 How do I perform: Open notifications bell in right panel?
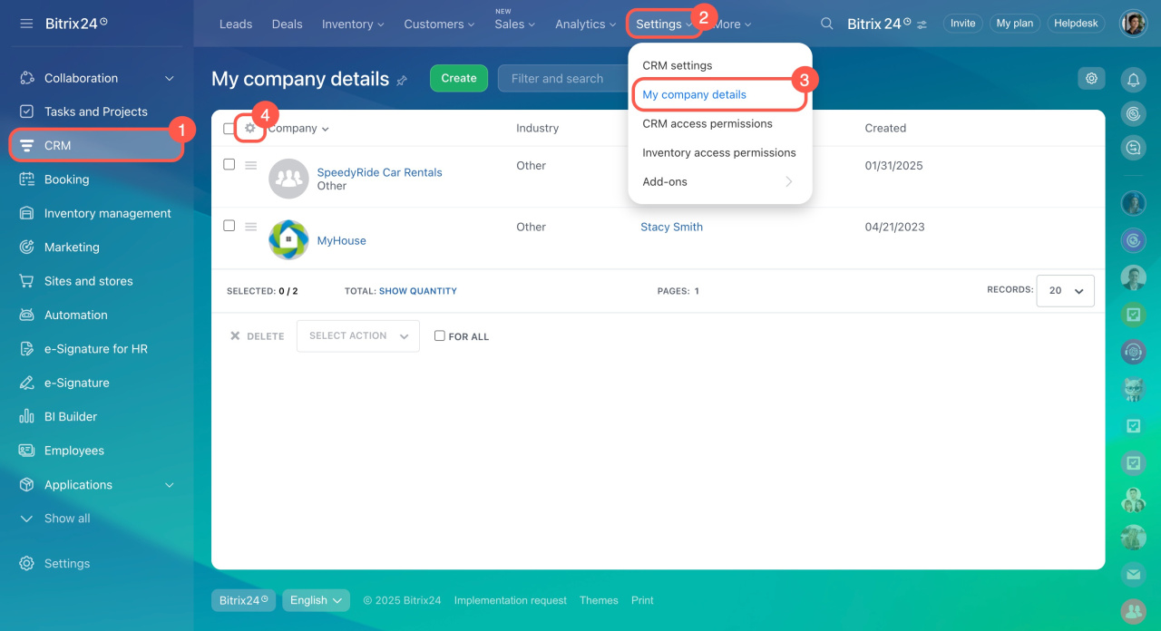coord(1133,81)
